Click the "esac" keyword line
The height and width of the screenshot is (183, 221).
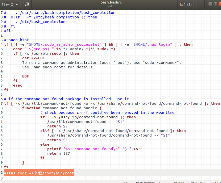point(18,85)
